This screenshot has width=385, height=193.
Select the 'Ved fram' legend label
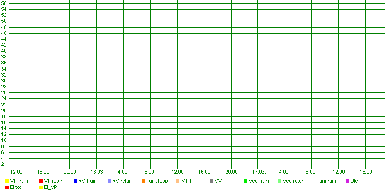click(259, 181)
